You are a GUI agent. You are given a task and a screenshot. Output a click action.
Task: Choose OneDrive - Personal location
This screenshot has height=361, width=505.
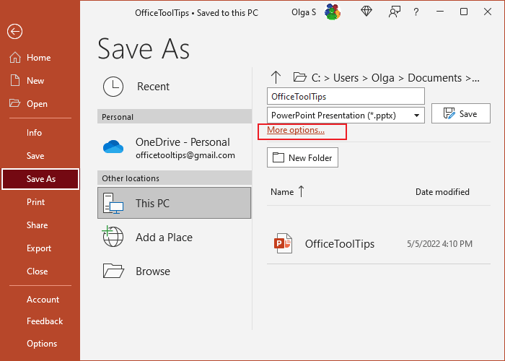[175, 147]
